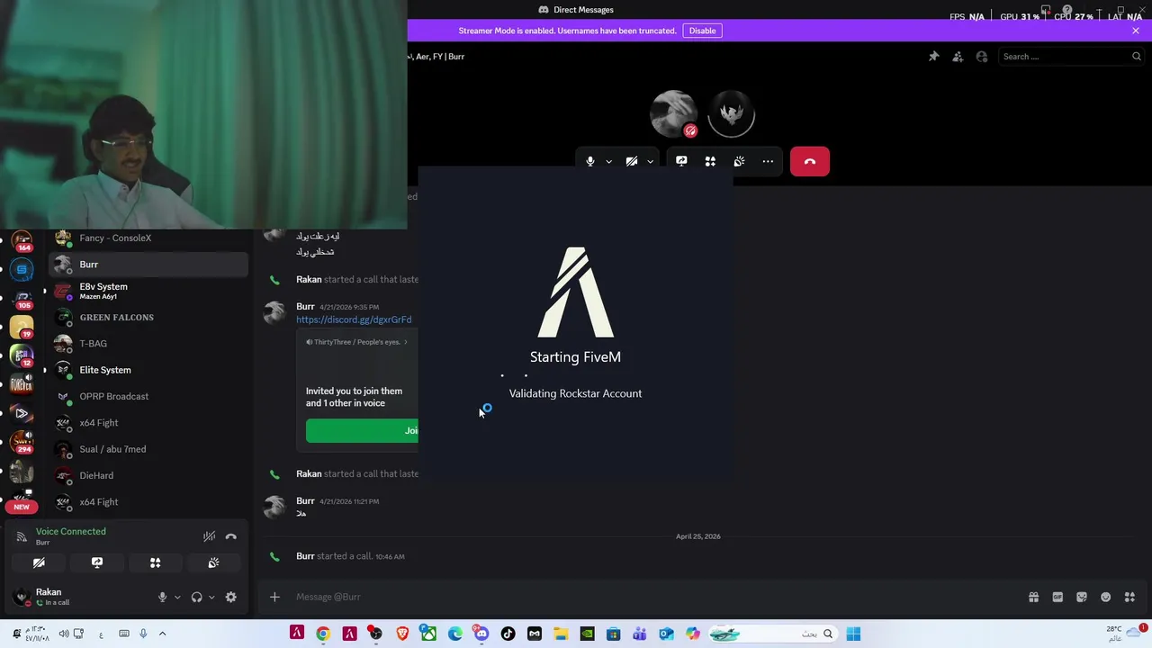Open Discord from the taskbar
1152x648 pixels.
point(481,634)
